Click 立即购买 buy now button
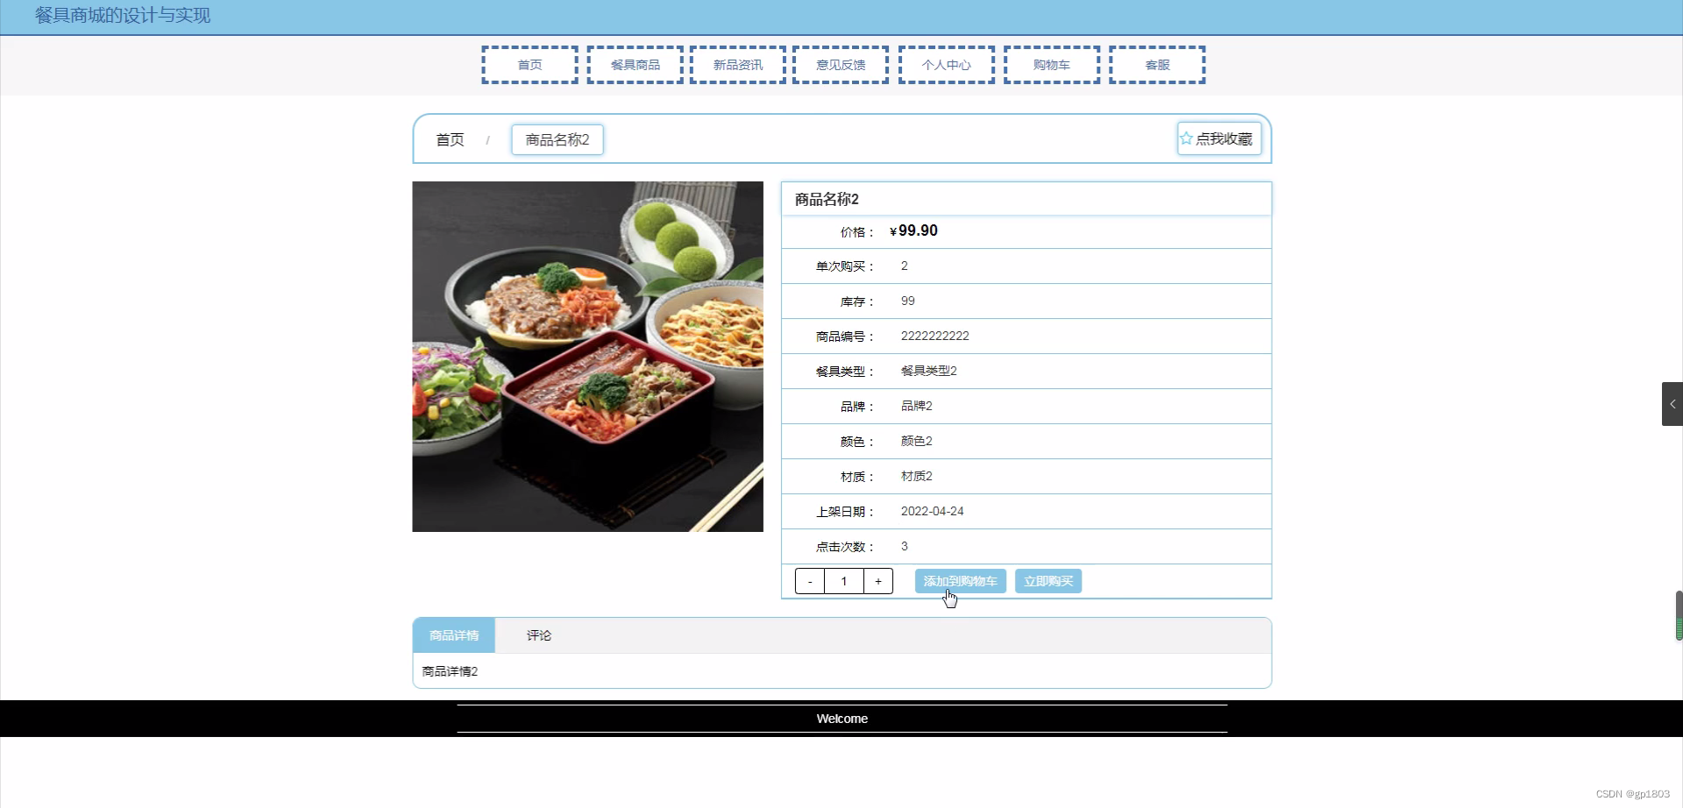Image resolution: width=1683 pixels, height=808 pixels. coord(1048,580)
